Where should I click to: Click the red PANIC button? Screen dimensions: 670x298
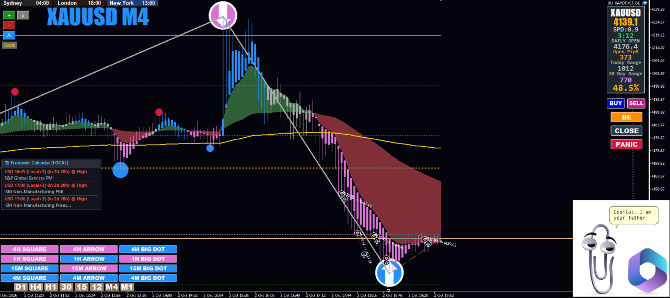point(626,145)
